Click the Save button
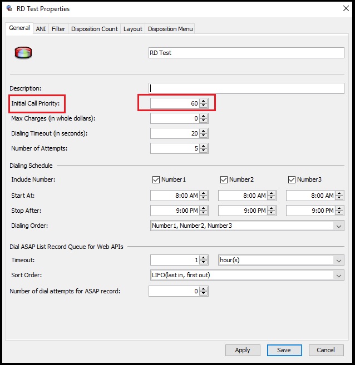The image size is (355, 365). point(284,350)
